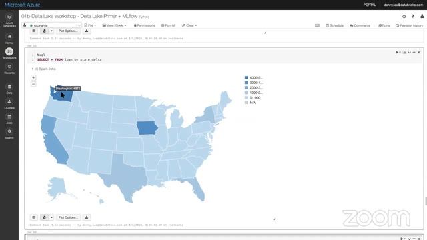This screenshot has height=240, width=427.
Task: Click the 4000-5... legend swatch
Action: click(x=246, y=77)
